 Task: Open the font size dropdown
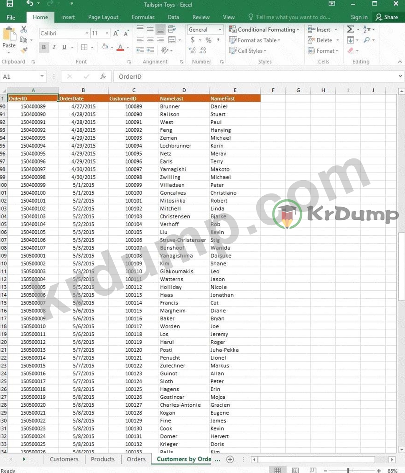point(107,33)
